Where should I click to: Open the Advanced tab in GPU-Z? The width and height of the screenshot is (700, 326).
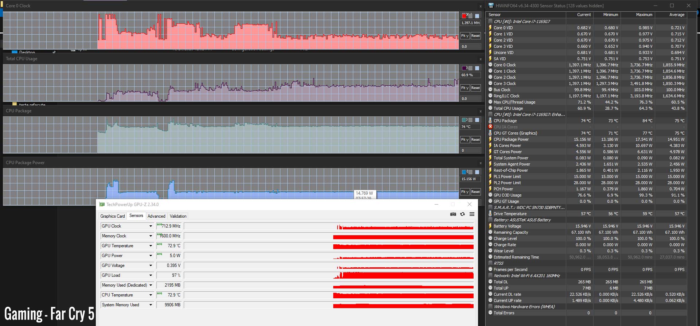click(156, 216)
